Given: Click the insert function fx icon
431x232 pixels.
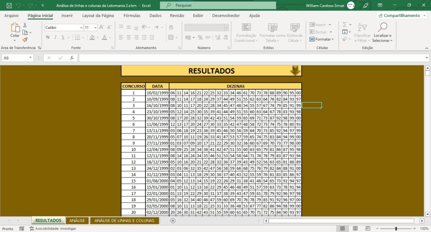Looking at the screenshot, I should (x=72, y=58).
